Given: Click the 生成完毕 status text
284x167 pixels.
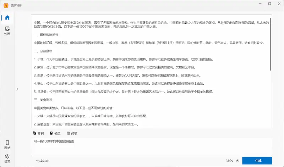Looking at the screenshot, I should [42, 161].
